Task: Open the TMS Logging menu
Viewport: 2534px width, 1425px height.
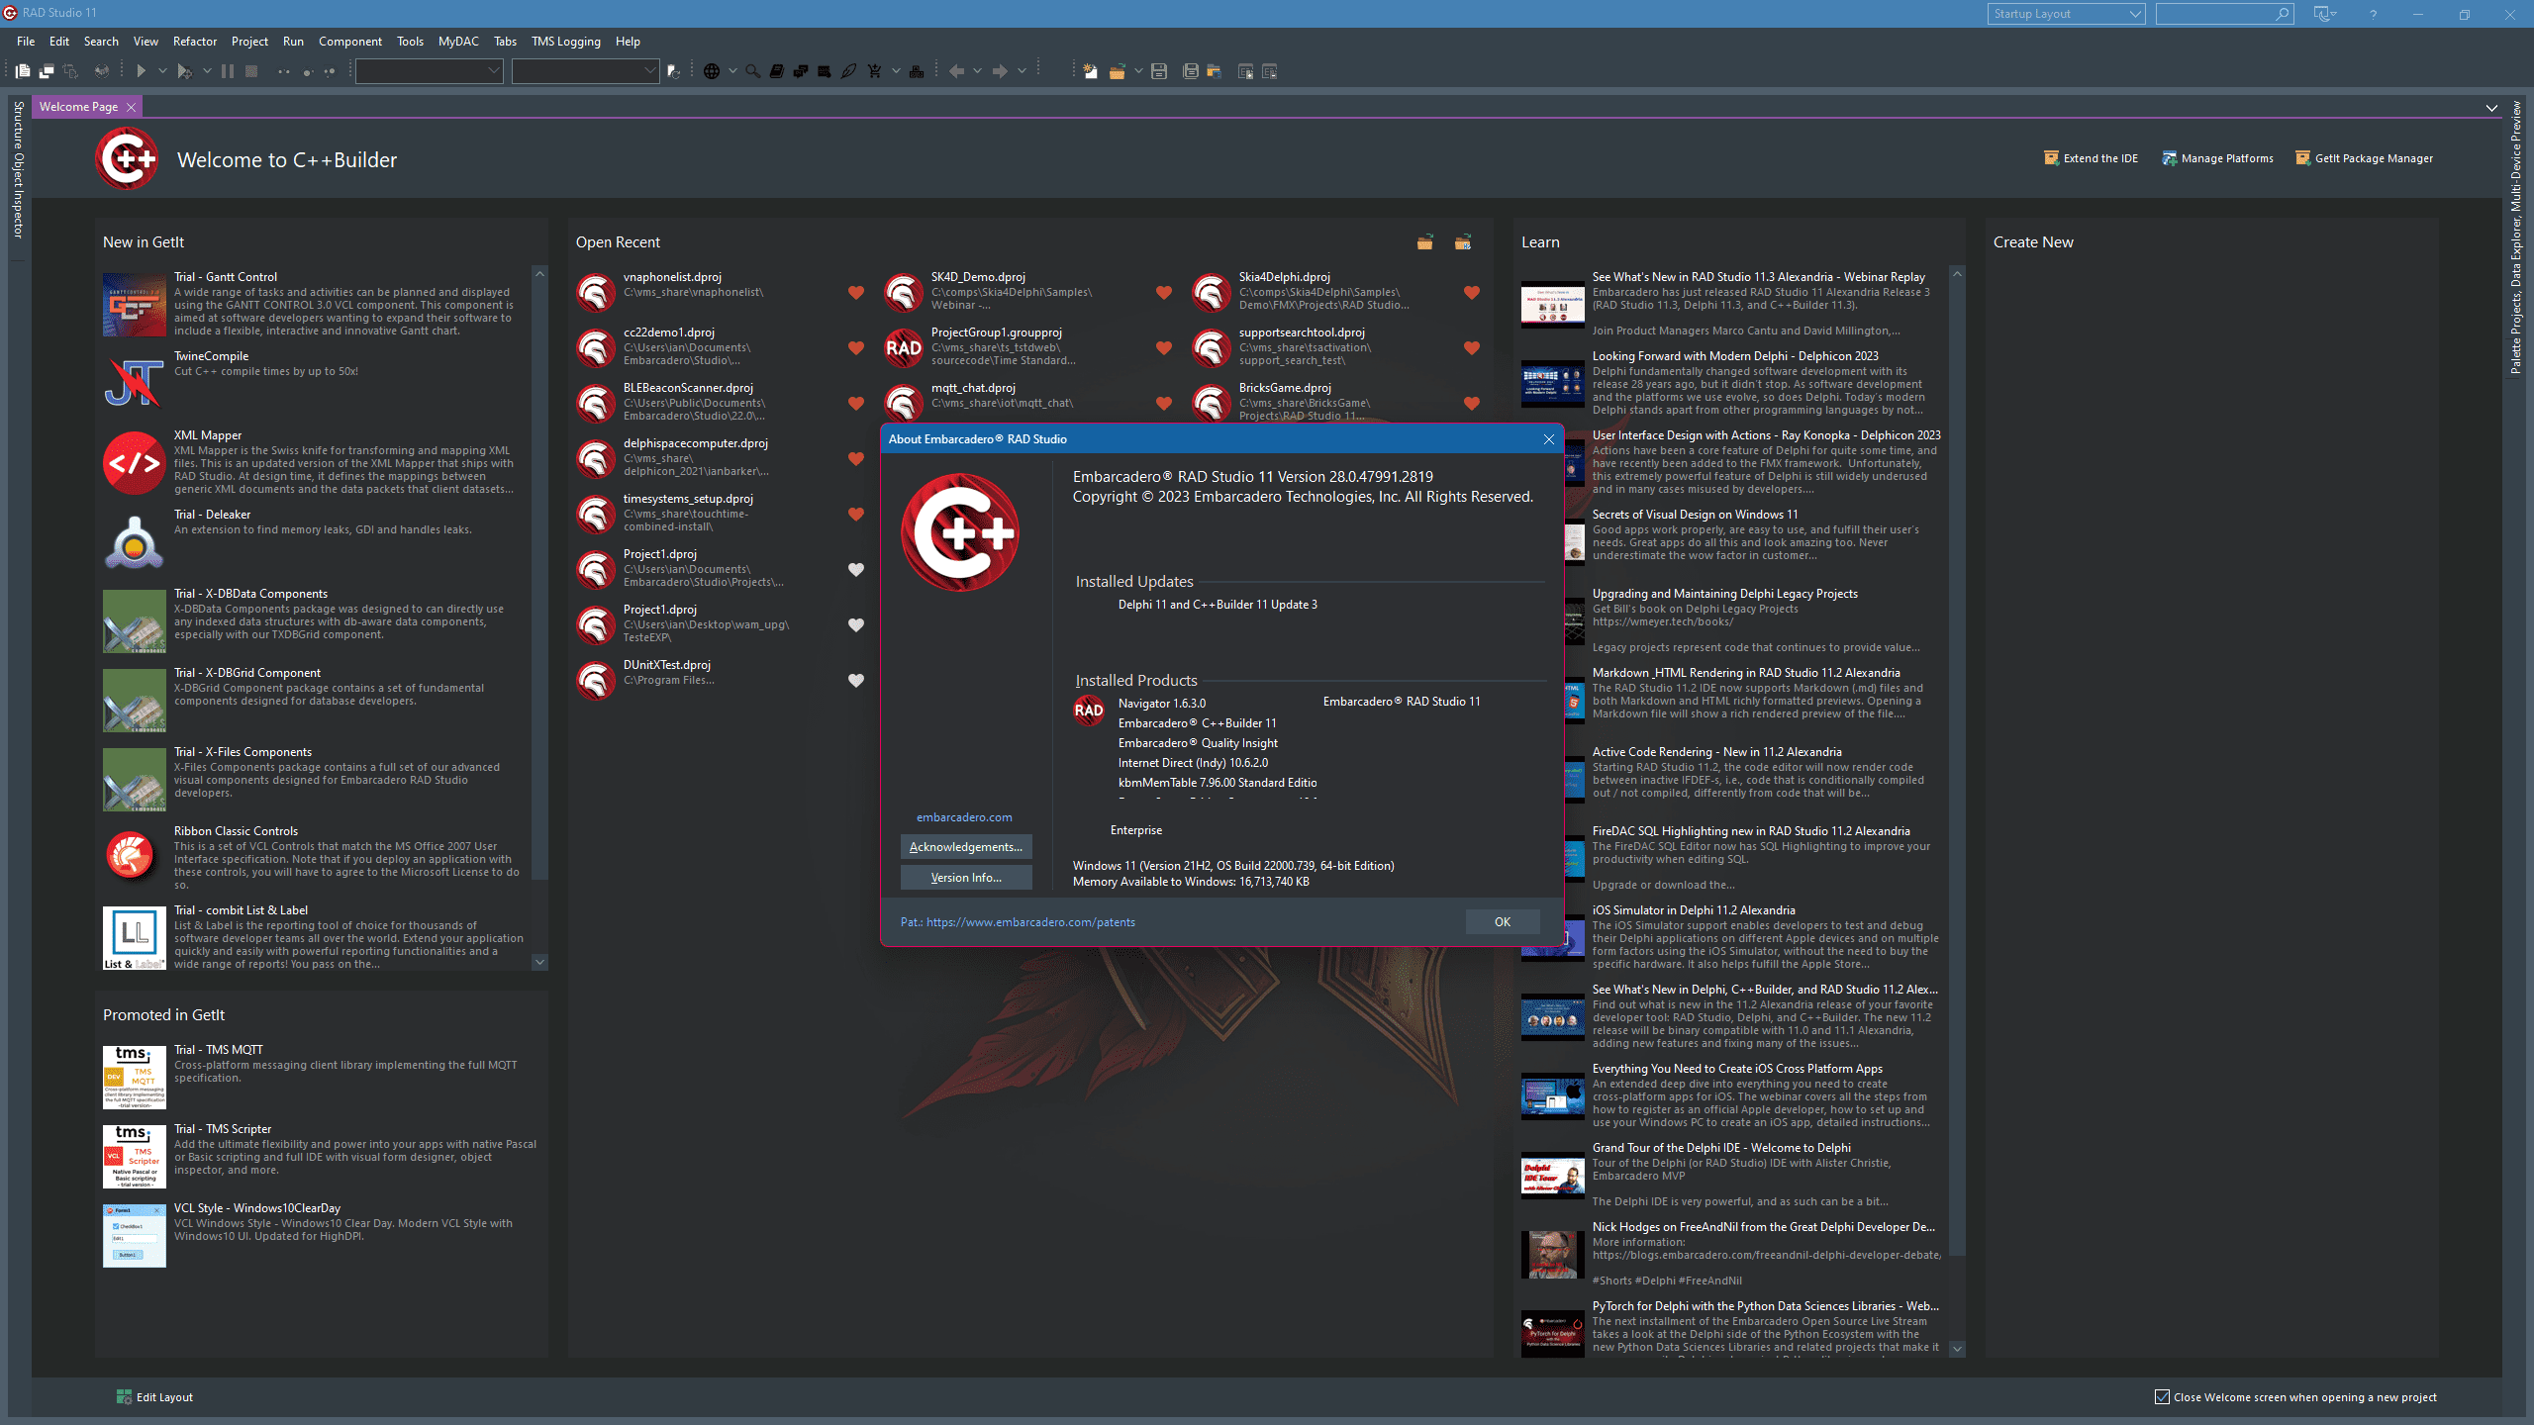Action: [565, 42]
